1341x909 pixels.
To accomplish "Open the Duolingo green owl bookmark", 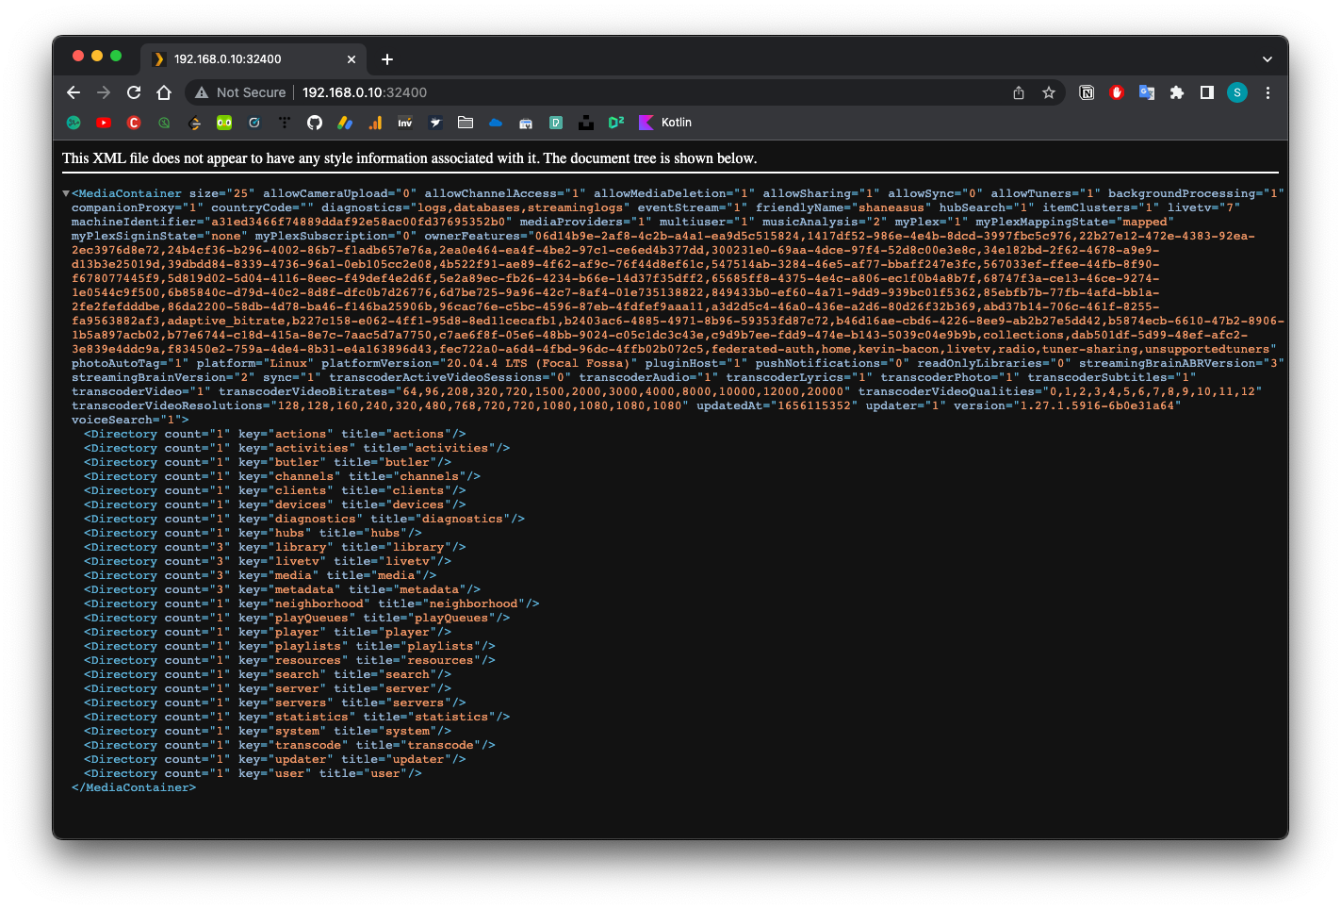I will pos(224,123).
